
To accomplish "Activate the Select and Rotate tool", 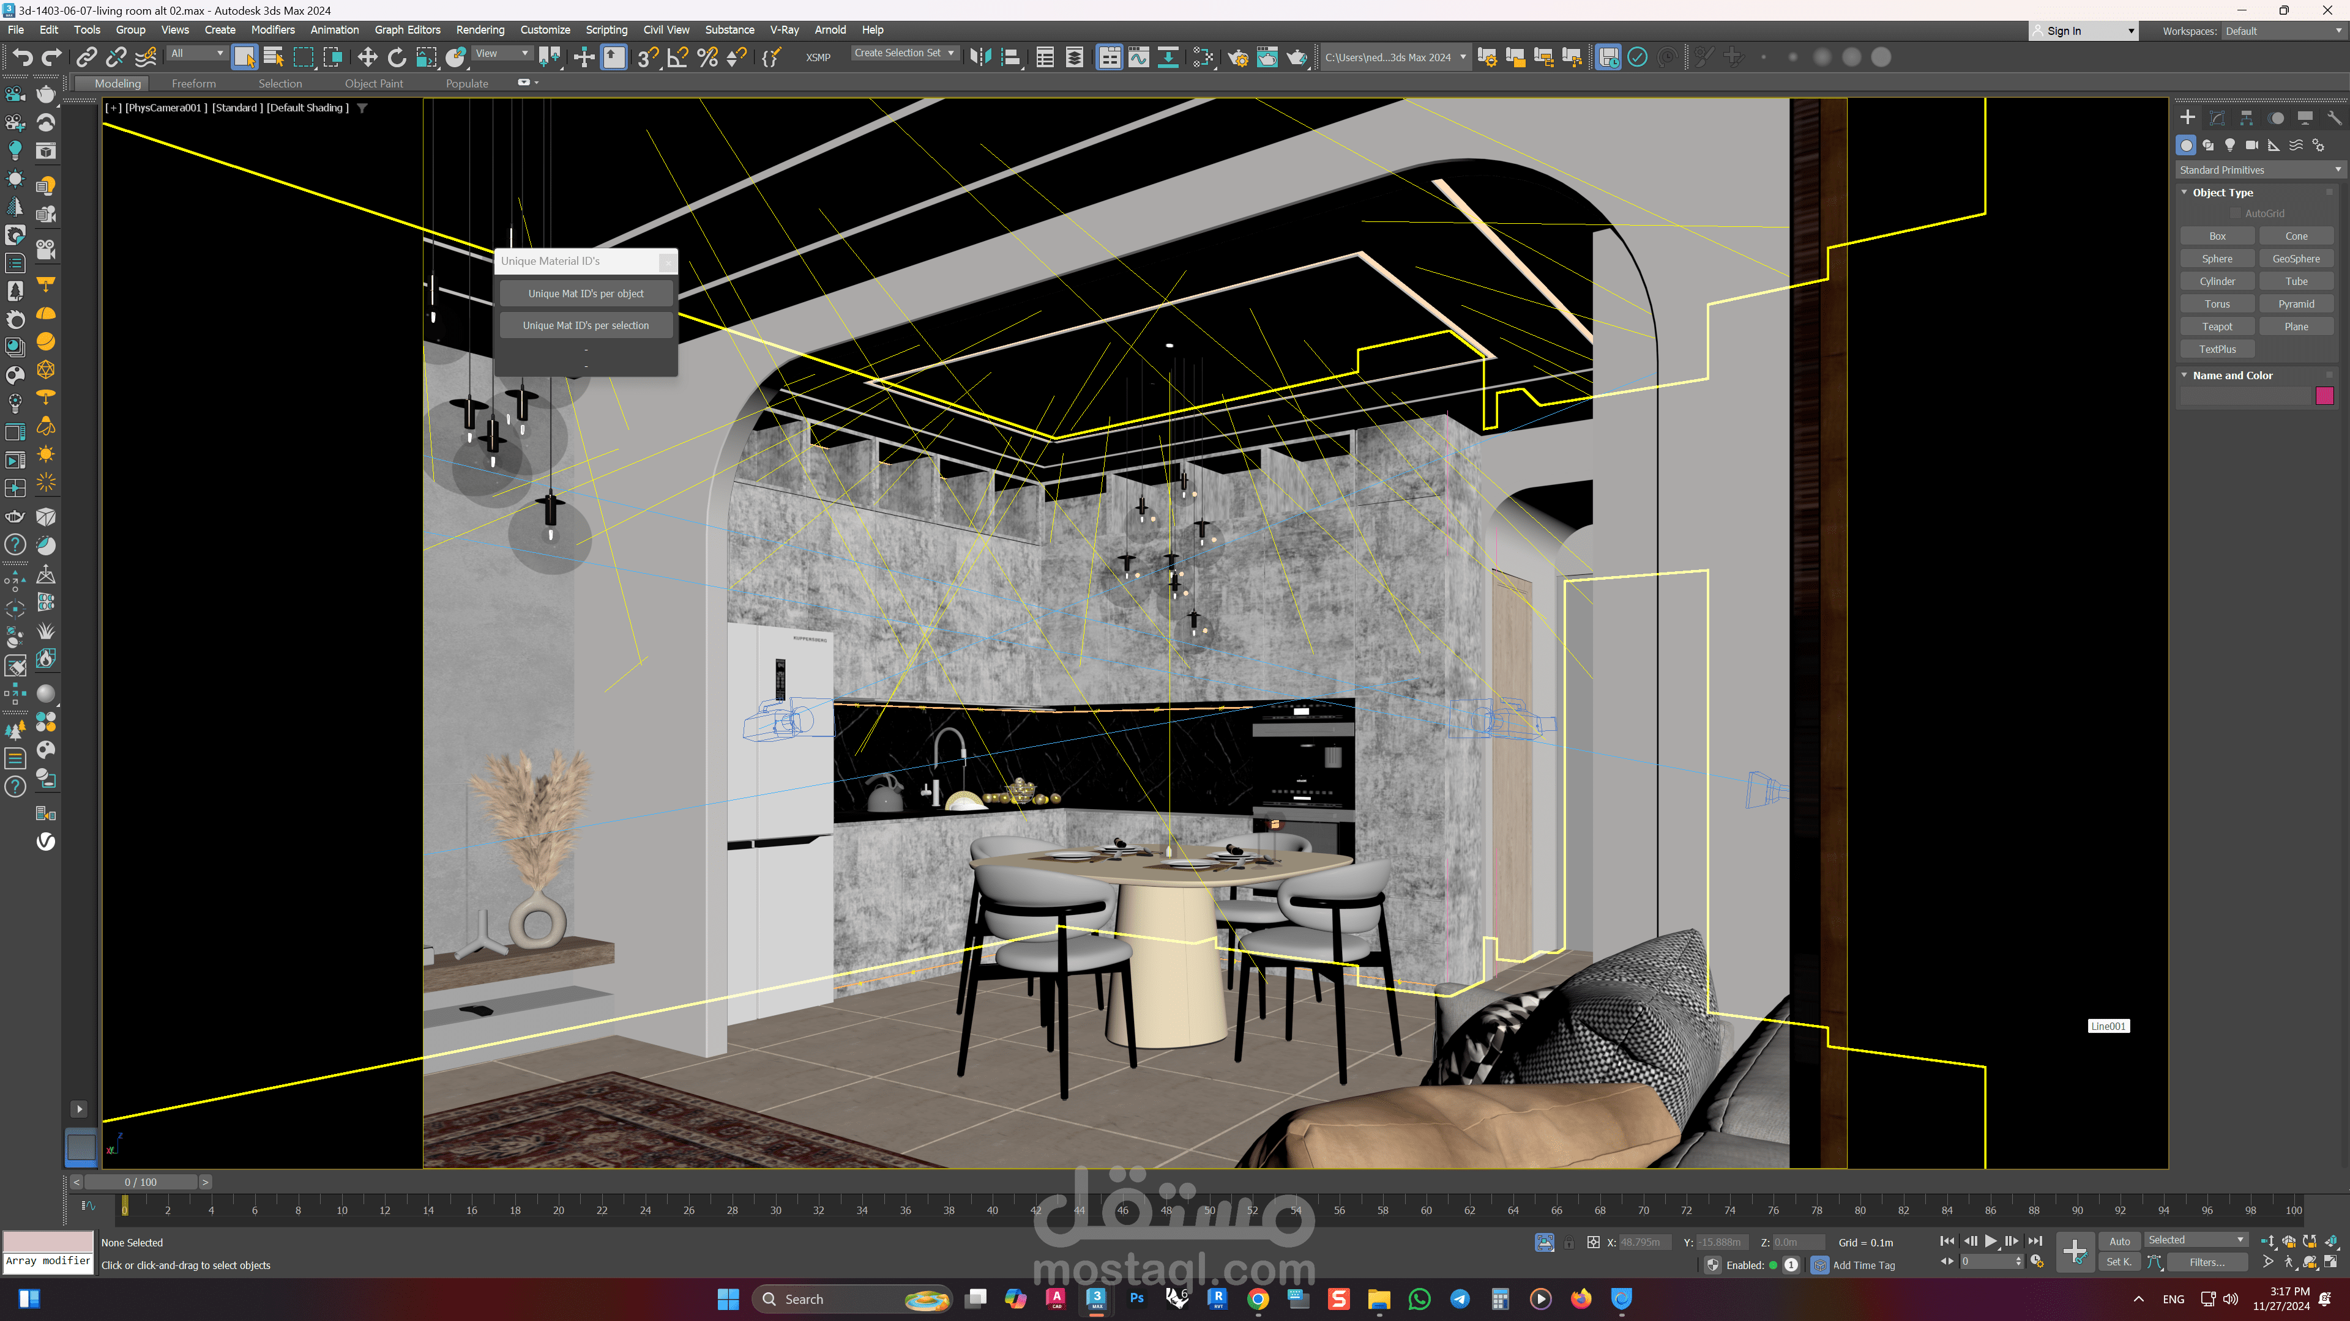I will (397, 57).
